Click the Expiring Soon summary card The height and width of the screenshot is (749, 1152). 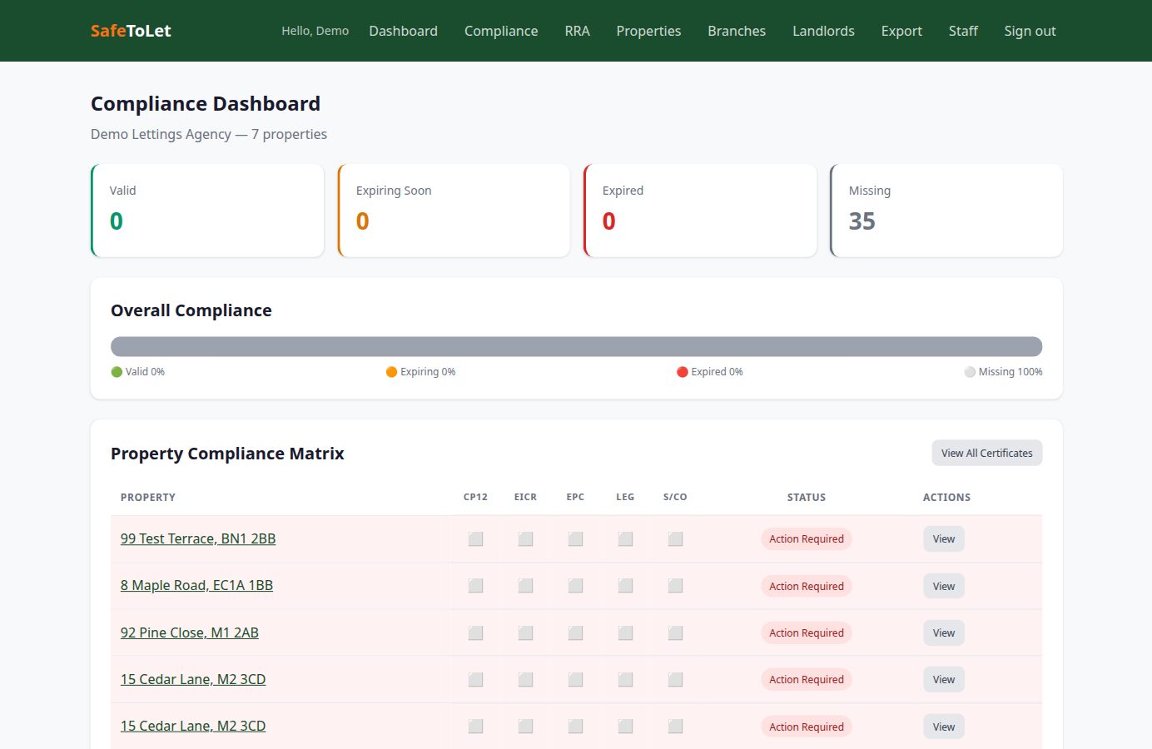pyautogui.click(x=454, y=211)
